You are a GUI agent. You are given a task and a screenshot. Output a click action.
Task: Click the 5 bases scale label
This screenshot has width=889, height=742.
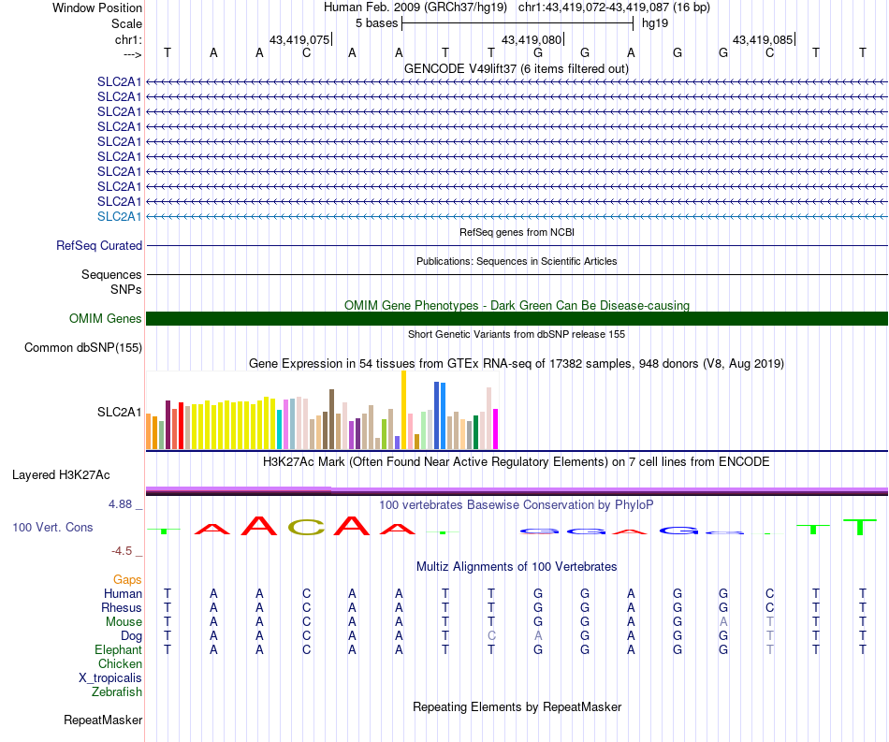pyautogui.click(x=376, y=23)
